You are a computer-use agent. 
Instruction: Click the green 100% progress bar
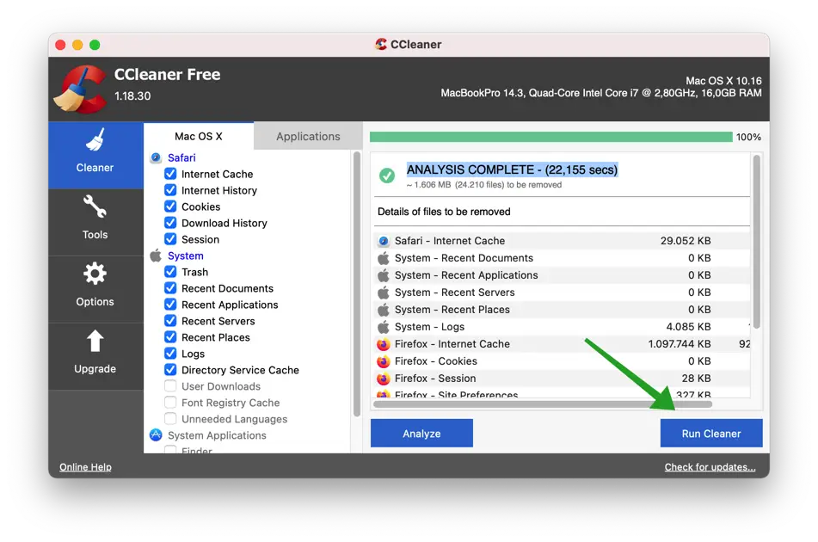click(550, 137)
